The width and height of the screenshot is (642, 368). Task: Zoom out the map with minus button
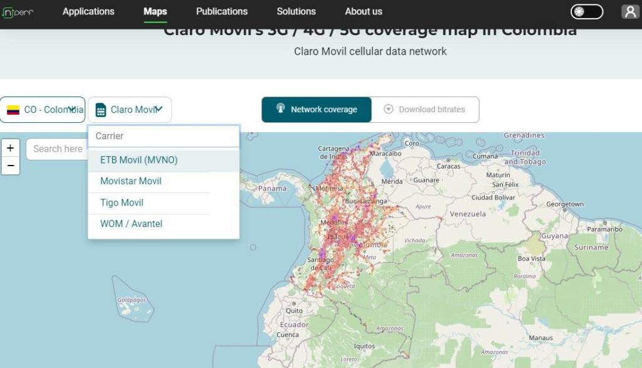[11, 166]
